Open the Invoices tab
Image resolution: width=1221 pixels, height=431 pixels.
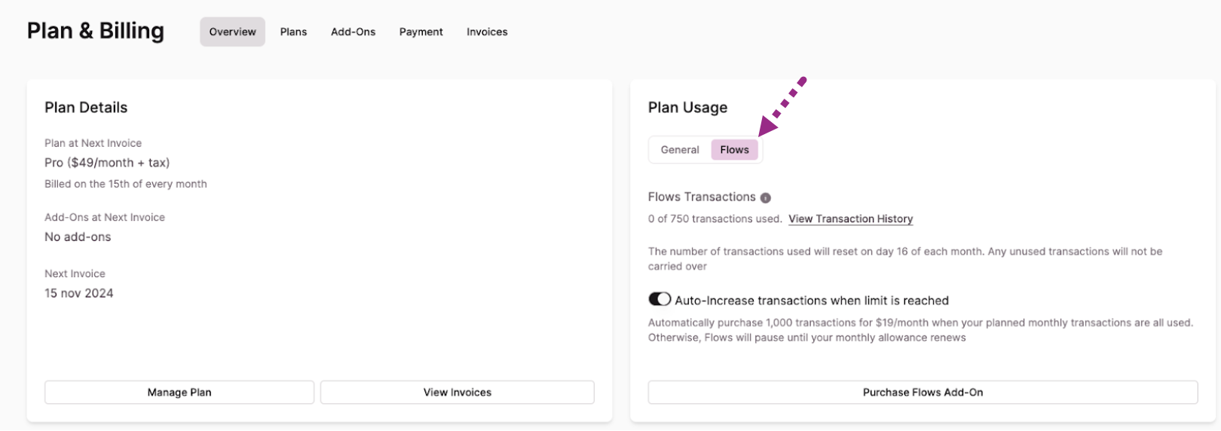pyautogui.click(x=487, y=32)
